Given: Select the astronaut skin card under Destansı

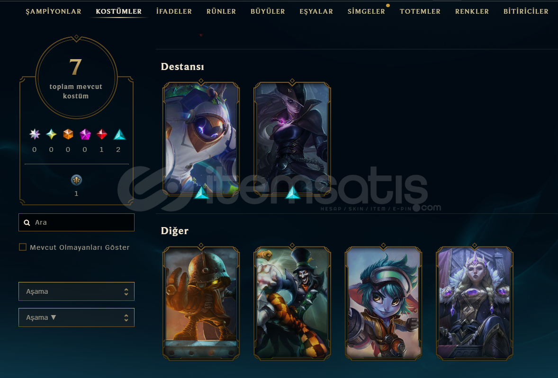Looking at the screenshot, I should (x=201, y=139).
